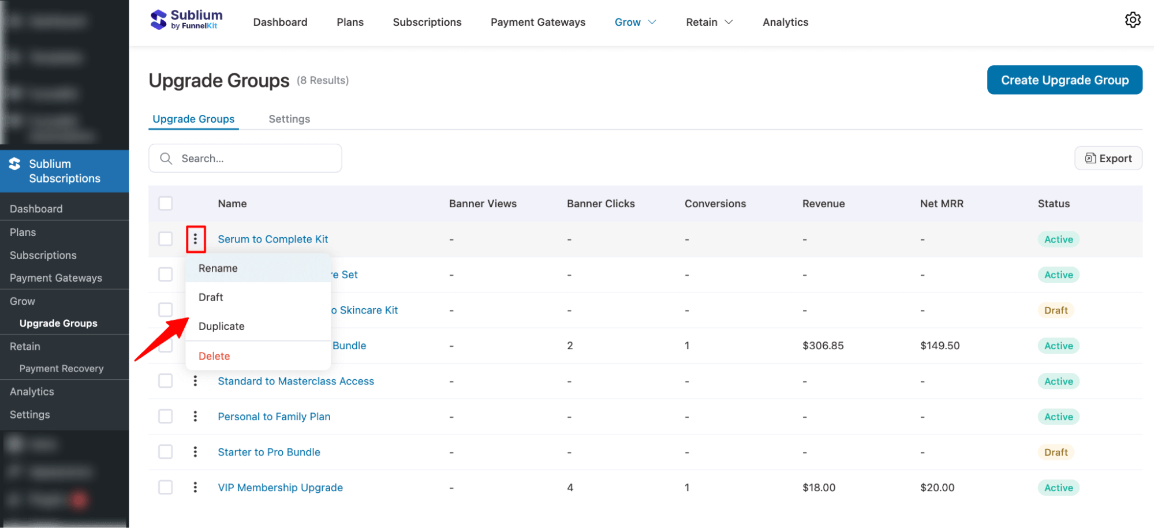Image resolution: width=1154 pixels, height=528 pixels.
Task: Open the Retain dropdown in the top navigation
Action: click(x=709, y=22)
